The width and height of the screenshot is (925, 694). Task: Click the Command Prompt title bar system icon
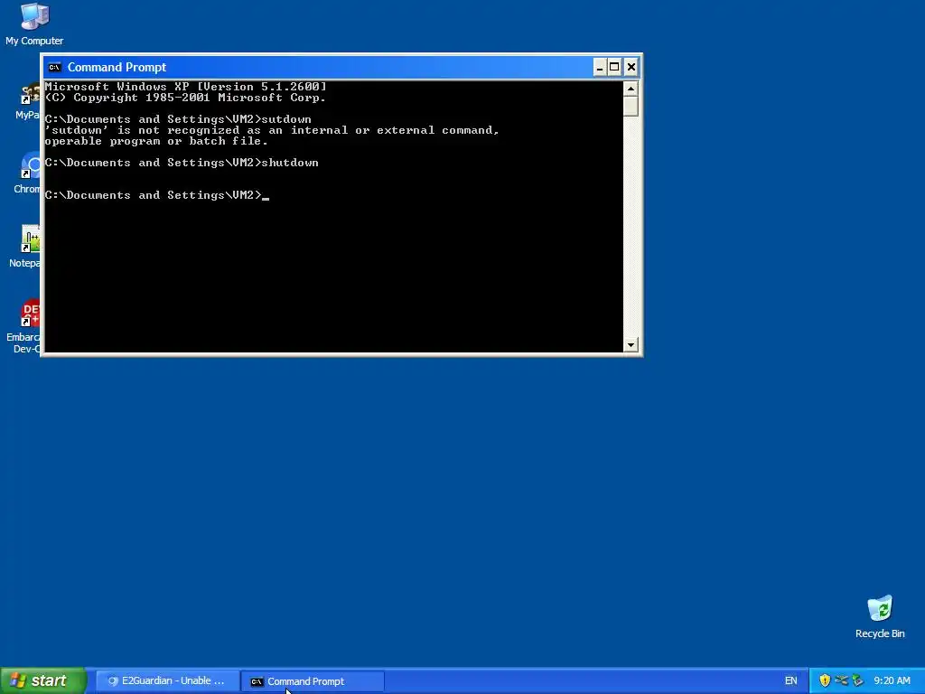[55, 67]
